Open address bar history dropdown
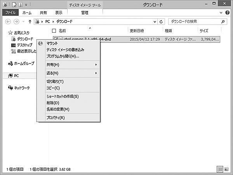This screenshot has height=175, width=233. (155, 22)
